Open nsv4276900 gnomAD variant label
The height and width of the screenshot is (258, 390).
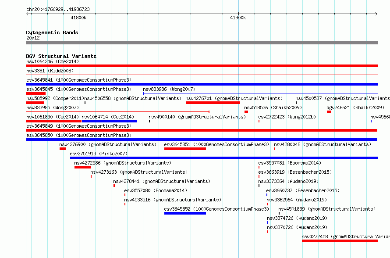click(x=108, y=144)
